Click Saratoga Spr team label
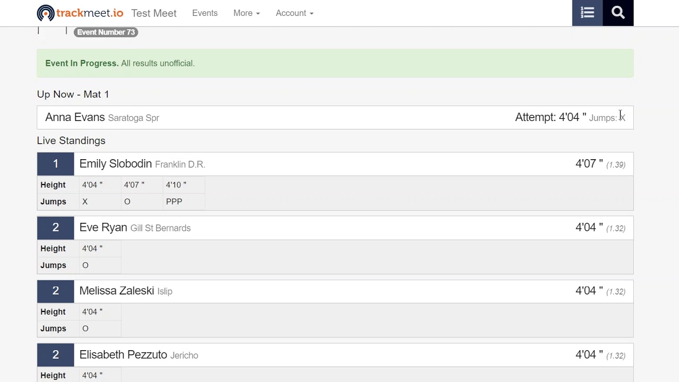679x382 pixels. click(x=134, y=118)
